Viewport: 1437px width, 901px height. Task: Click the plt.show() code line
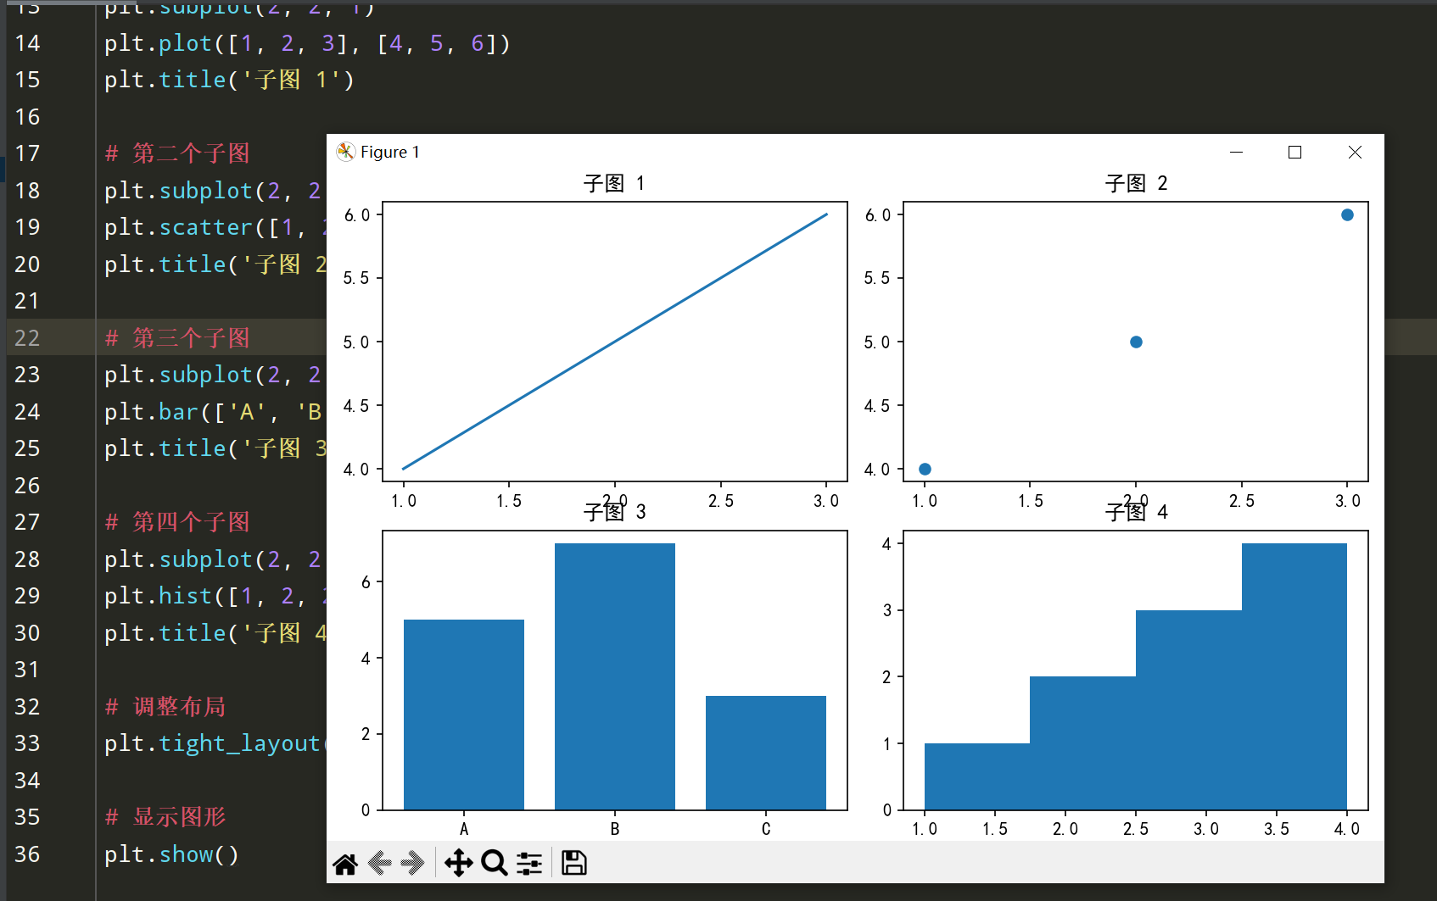point(171,854)
